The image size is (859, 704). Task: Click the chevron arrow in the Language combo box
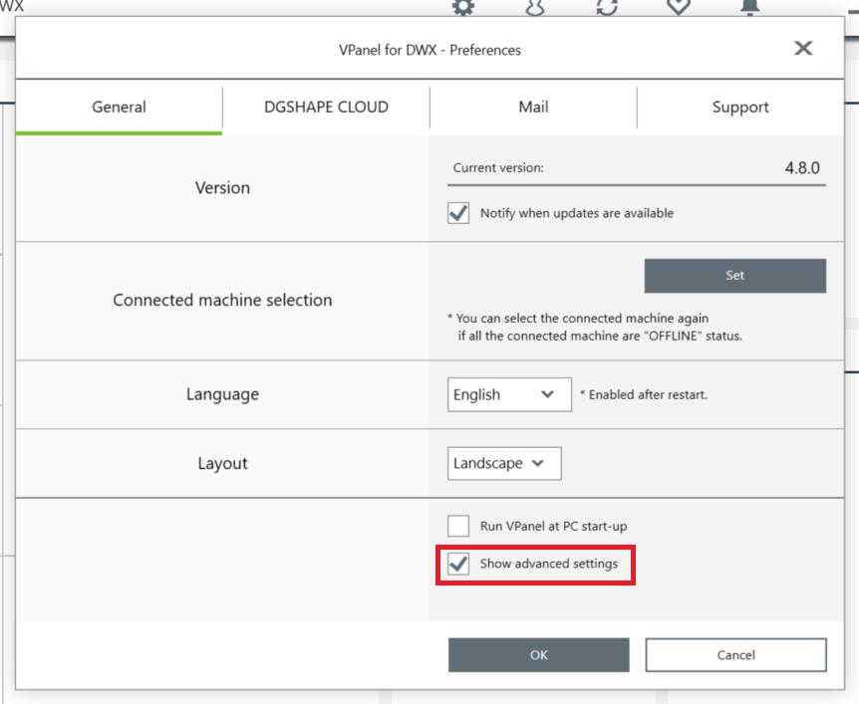pos(547,394)
